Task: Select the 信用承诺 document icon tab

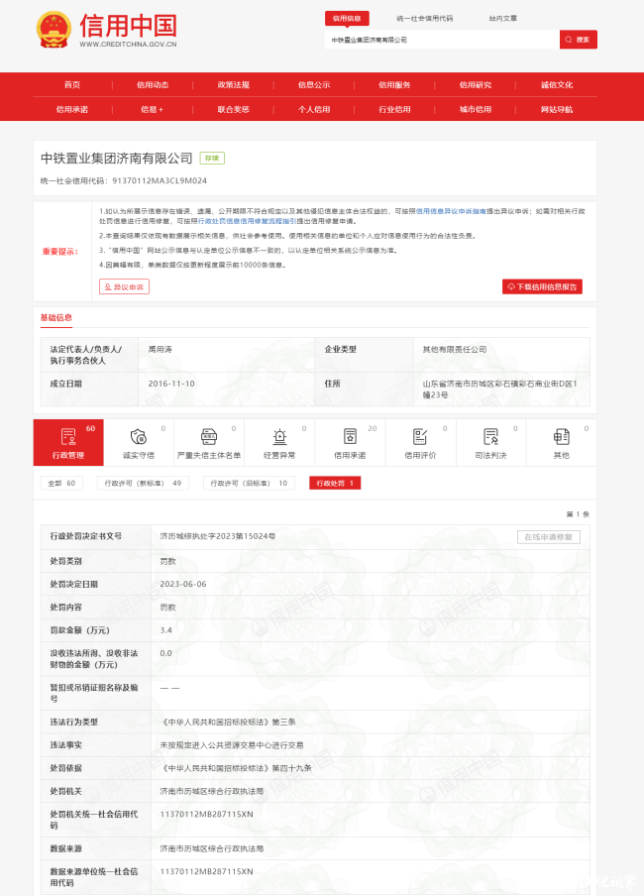Action: pos(350,443)
